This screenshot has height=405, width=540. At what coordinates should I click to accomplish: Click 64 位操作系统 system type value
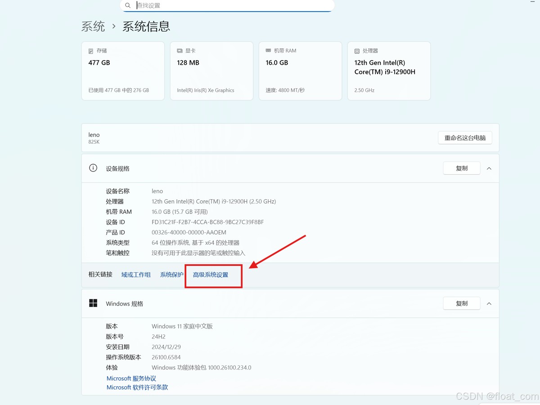[196, 243]
